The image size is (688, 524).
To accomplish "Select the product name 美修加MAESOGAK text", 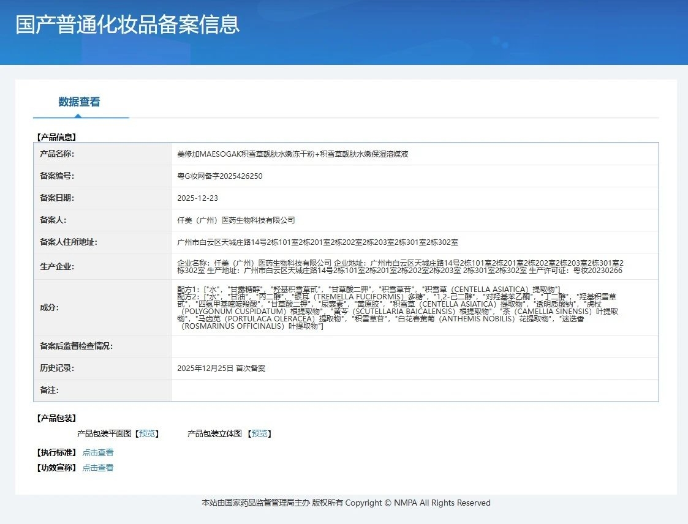I will pyautogui.click(x=293, y=154).
